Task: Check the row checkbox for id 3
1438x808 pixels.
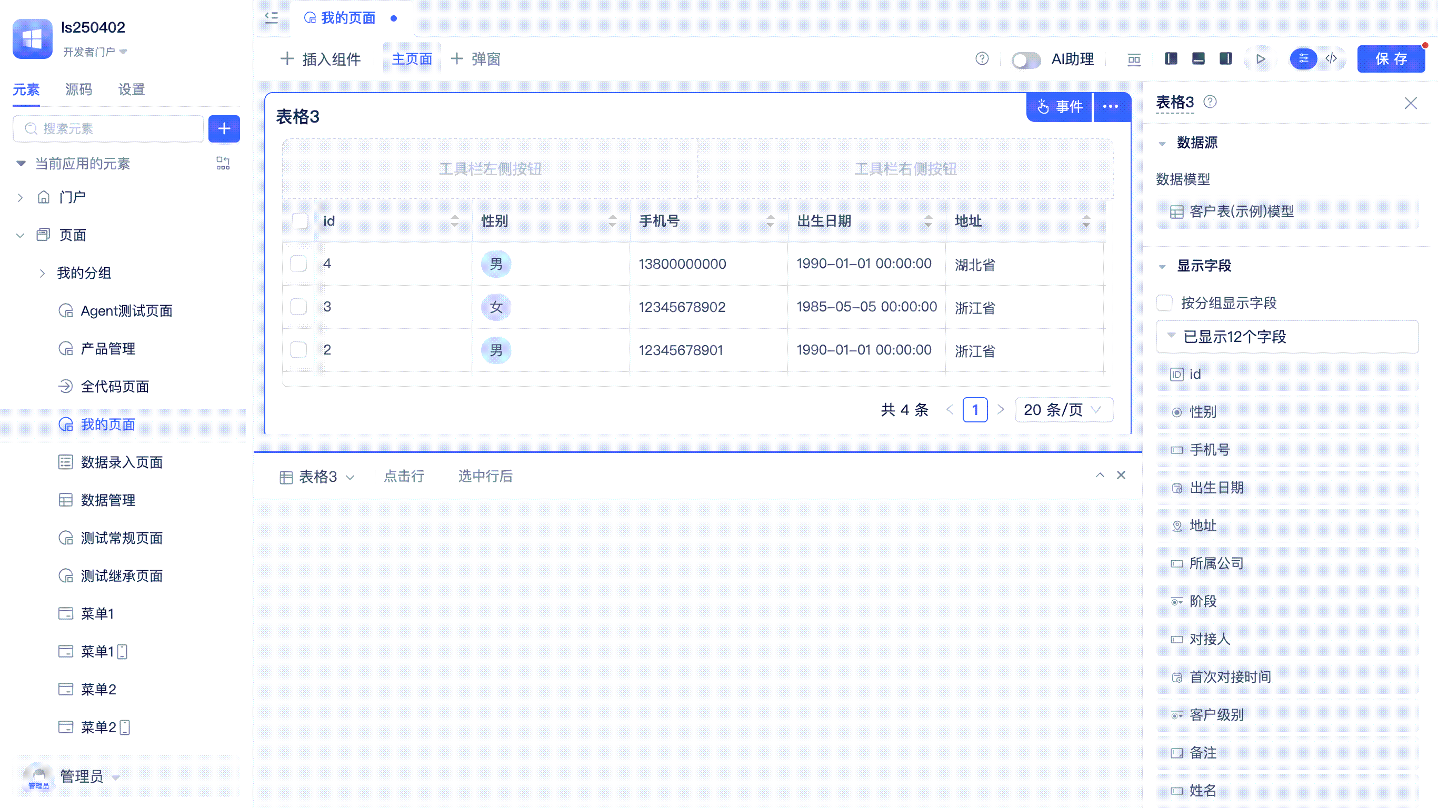Action: (x=298, y=306)
